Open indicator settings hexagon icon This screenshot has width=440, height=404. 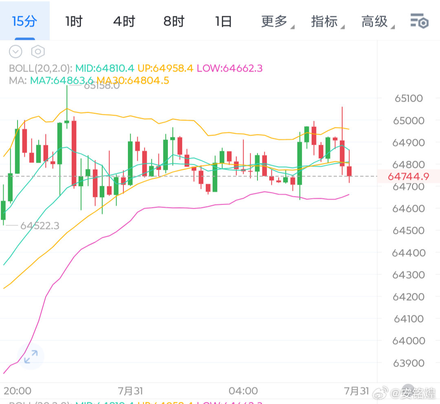38,52
